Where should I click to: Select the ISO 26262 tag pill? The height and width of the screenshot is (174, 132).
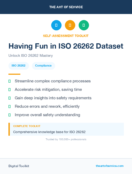(19, 66)
